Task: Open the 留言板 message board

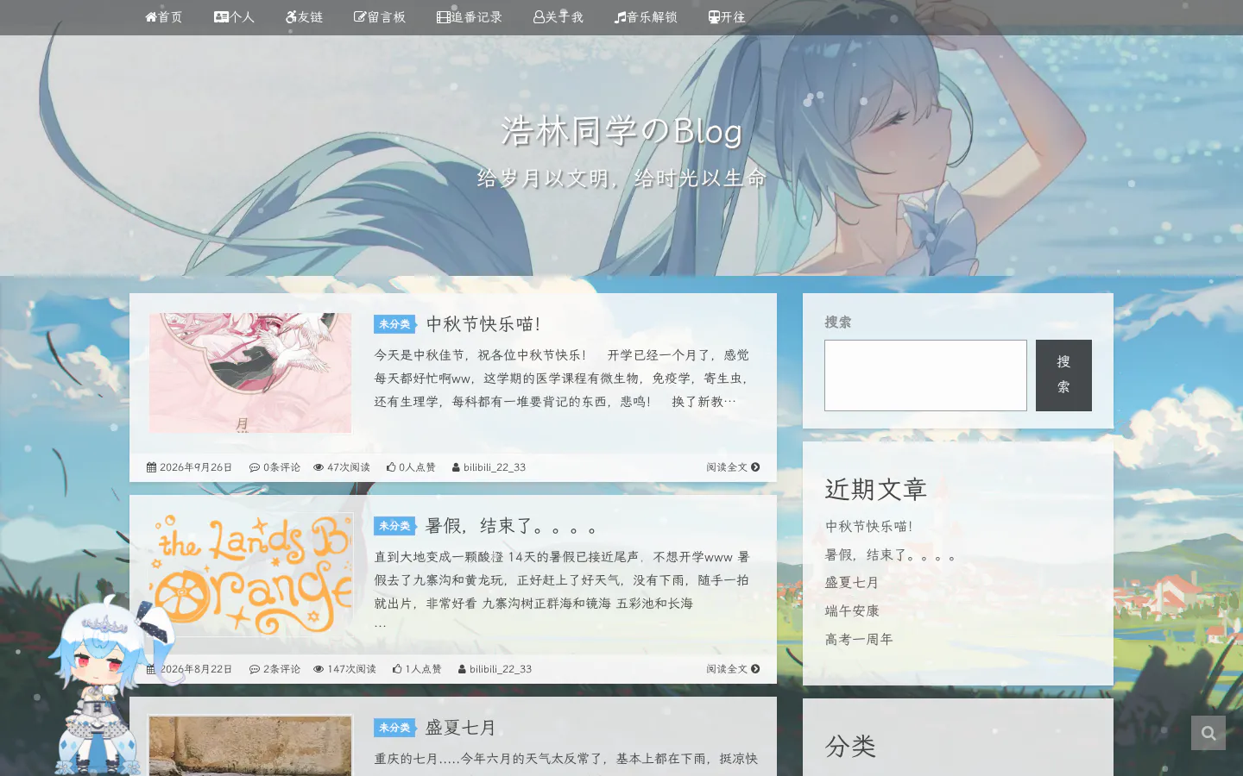Action: coord(380,17)
